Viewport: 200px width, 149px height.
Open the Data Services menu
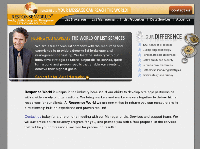160,19
